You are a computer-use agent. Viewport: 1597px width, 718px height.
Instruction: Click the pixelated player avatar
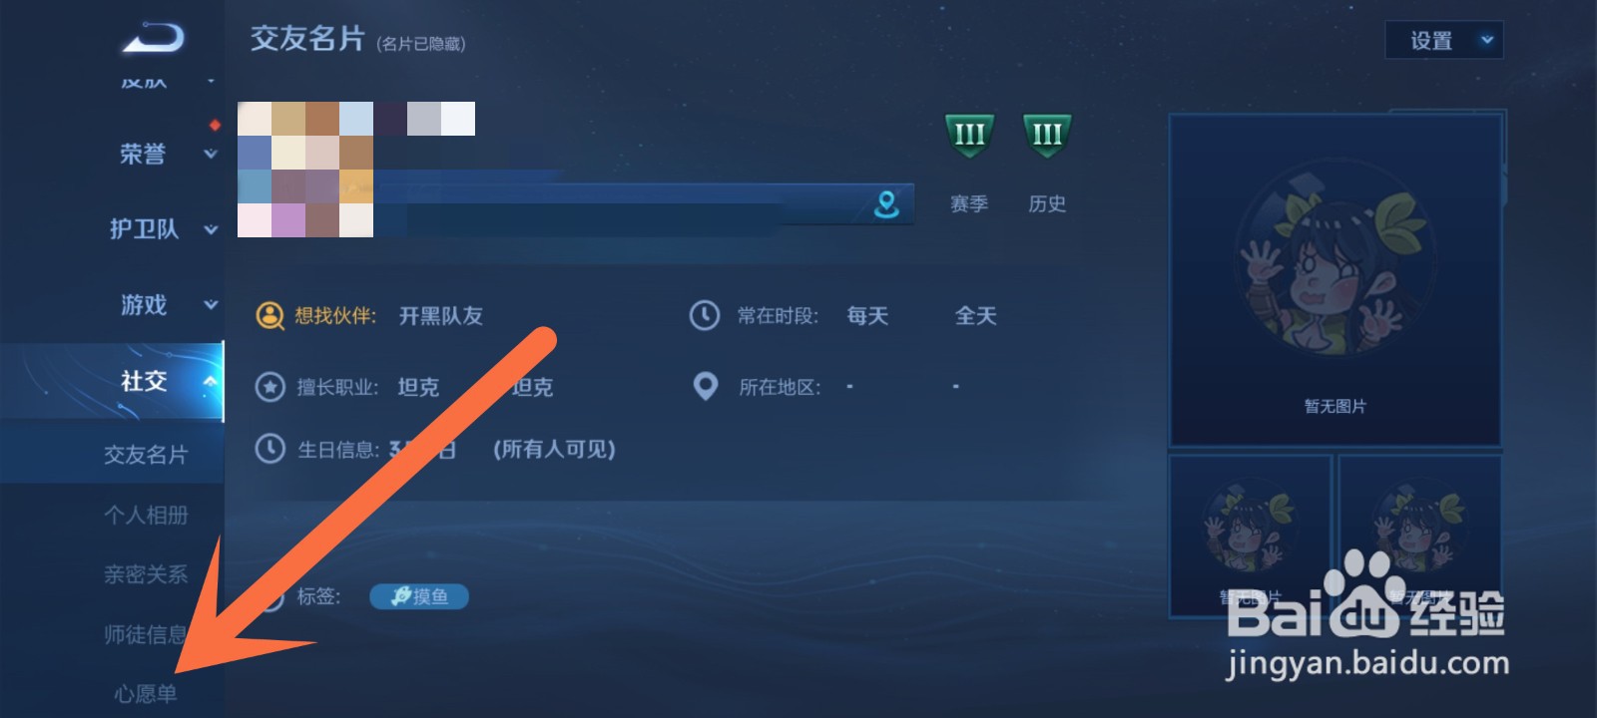305,170
